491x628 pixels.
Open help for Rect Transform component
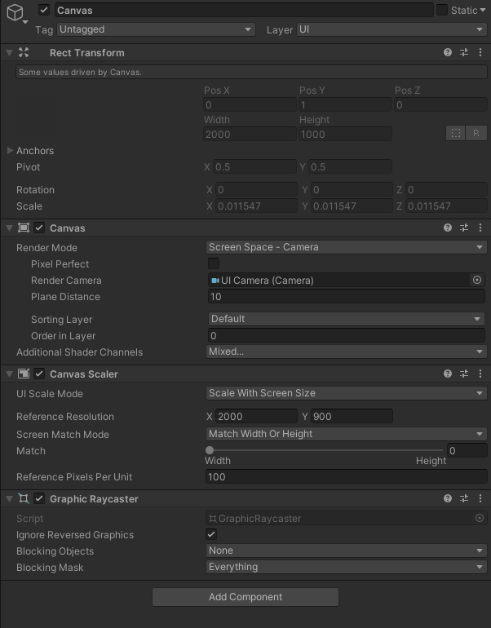[448, 52]
